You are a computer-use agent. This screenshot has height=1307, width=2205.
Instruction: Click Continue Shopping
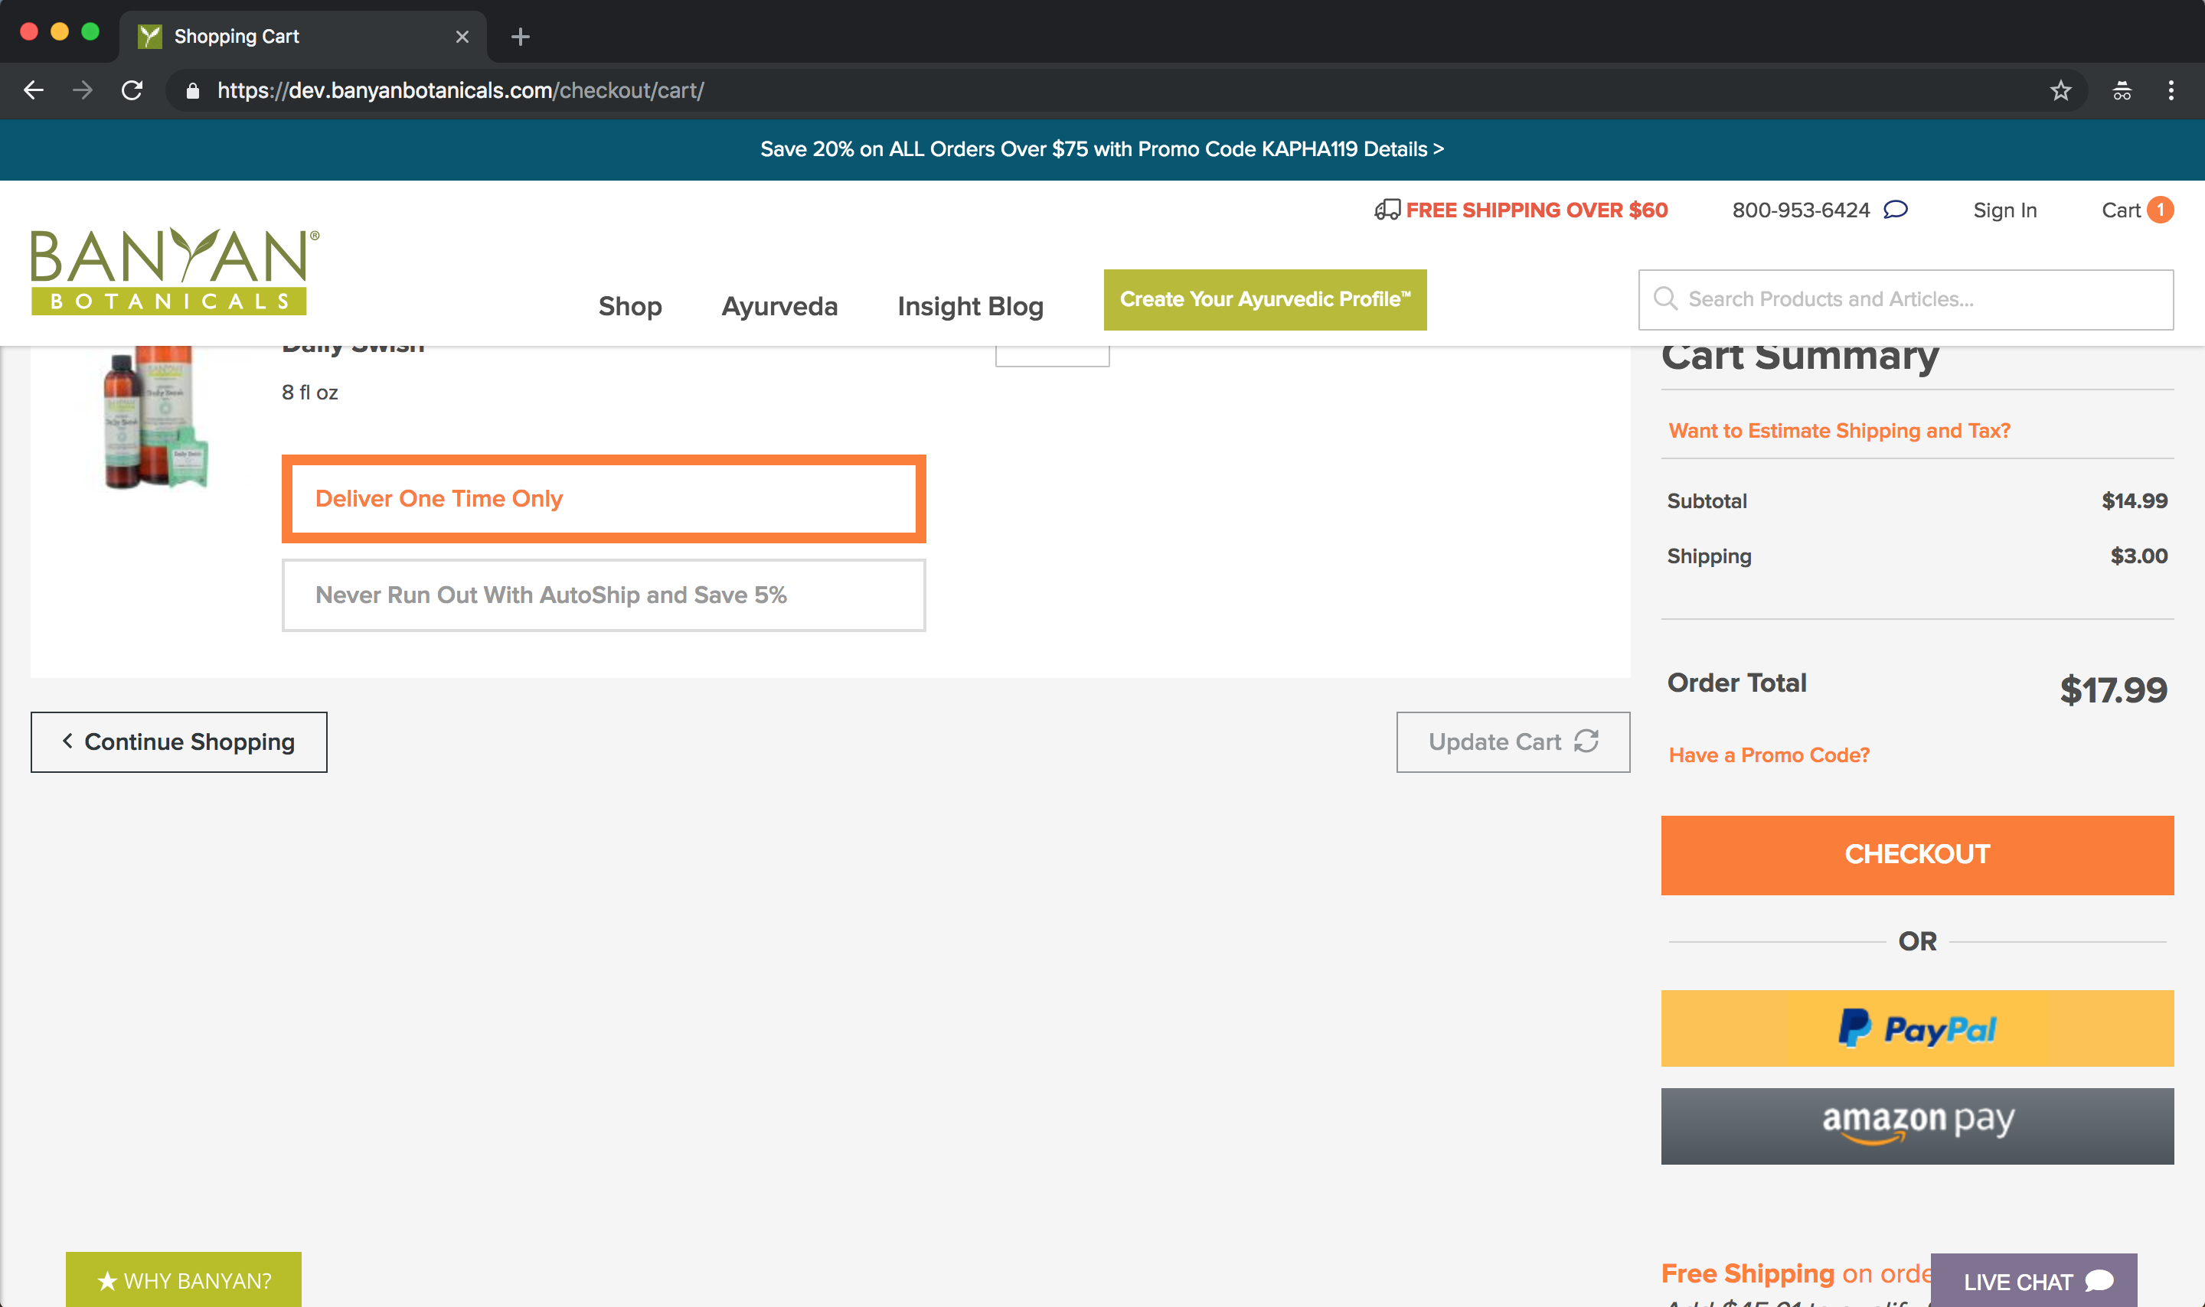(x=179, y=742)
